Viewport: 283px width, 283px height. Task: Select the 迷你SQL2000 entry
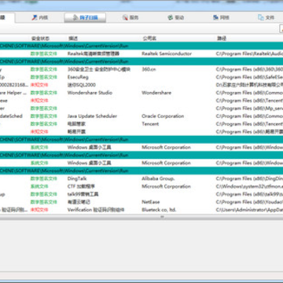(82, 85)
